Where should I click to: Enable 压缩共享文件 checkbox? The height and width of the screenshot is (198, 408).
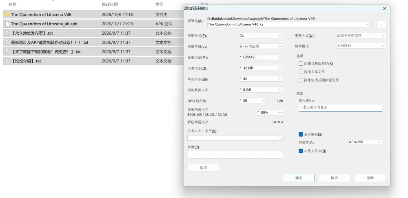point(301,72)
